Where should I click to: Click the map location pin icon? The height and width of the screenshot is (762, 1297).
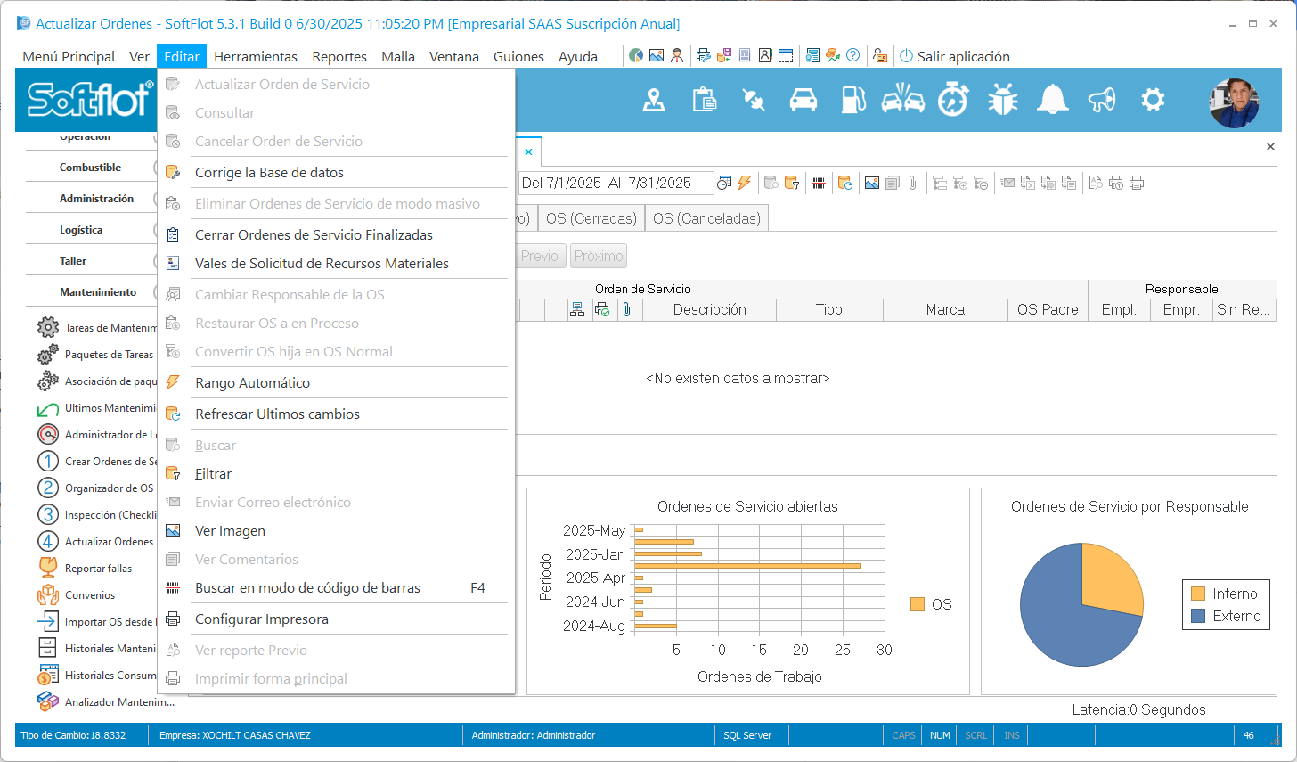coord(654,100)
